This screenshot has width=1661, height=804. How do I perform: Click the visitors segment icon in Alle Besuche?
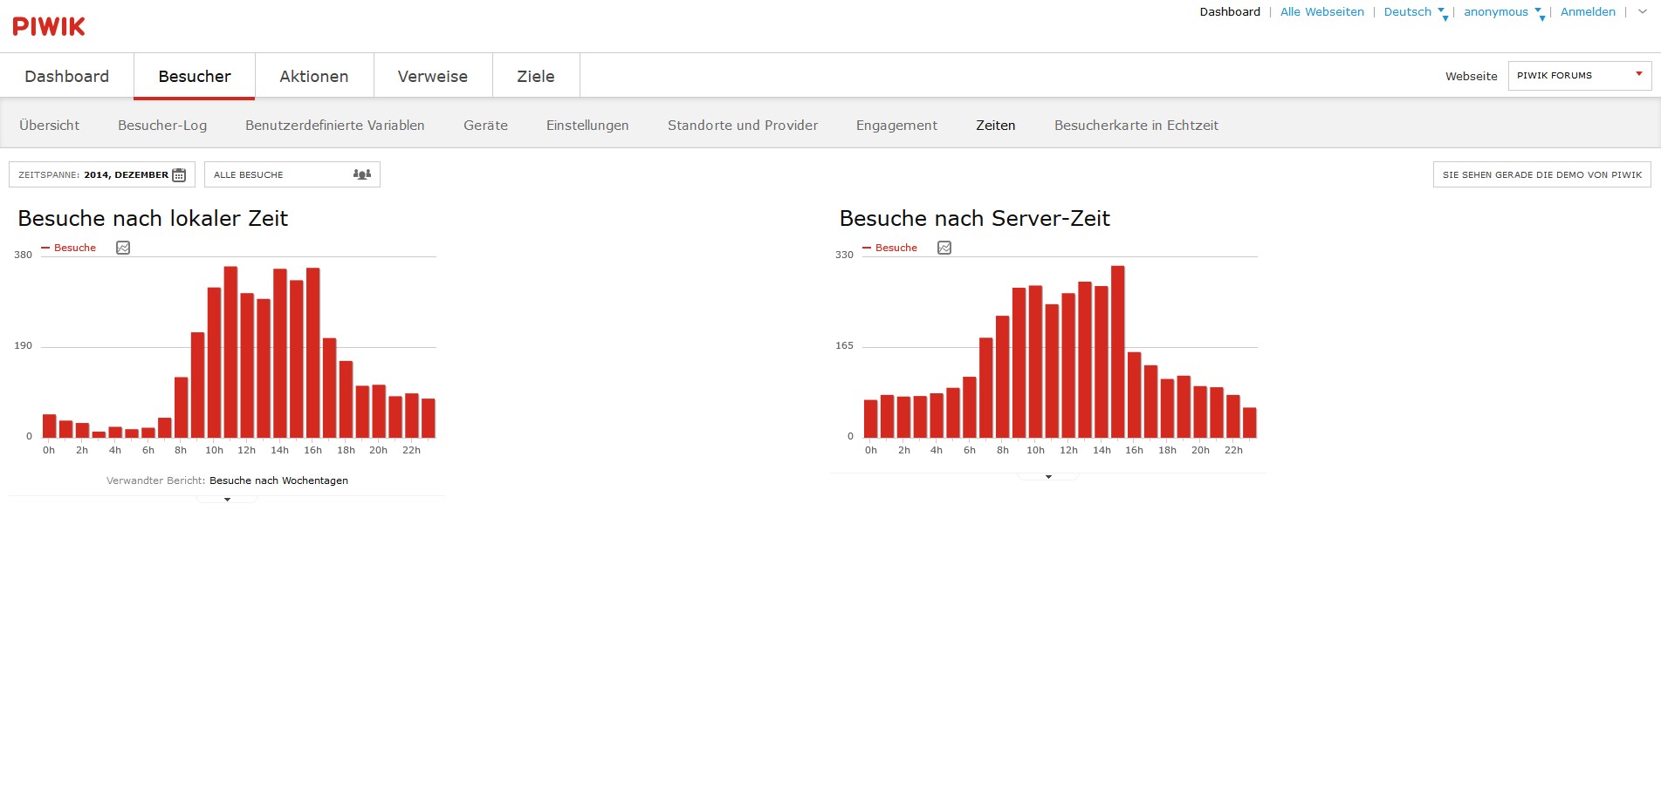[x=362, y=174]
